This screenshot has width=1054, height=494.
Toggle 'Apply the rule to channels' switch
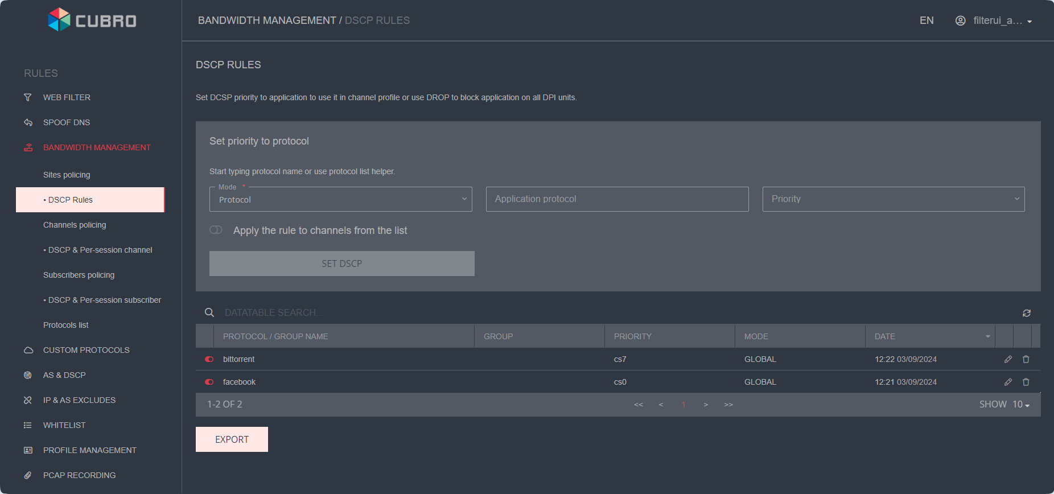(216, 230)
